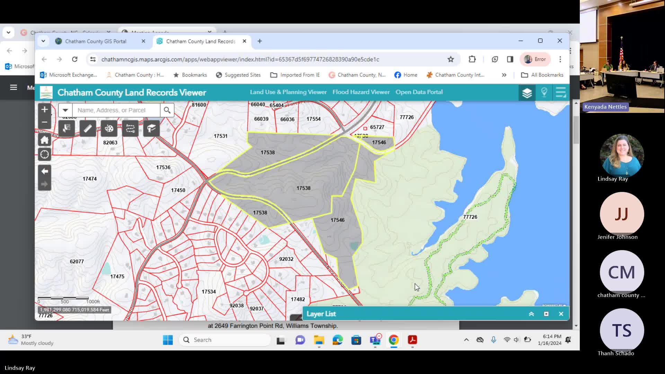The image size is (665, 374).
Task: Open the Layer List layers icon
Action: [x=527, y=92]
